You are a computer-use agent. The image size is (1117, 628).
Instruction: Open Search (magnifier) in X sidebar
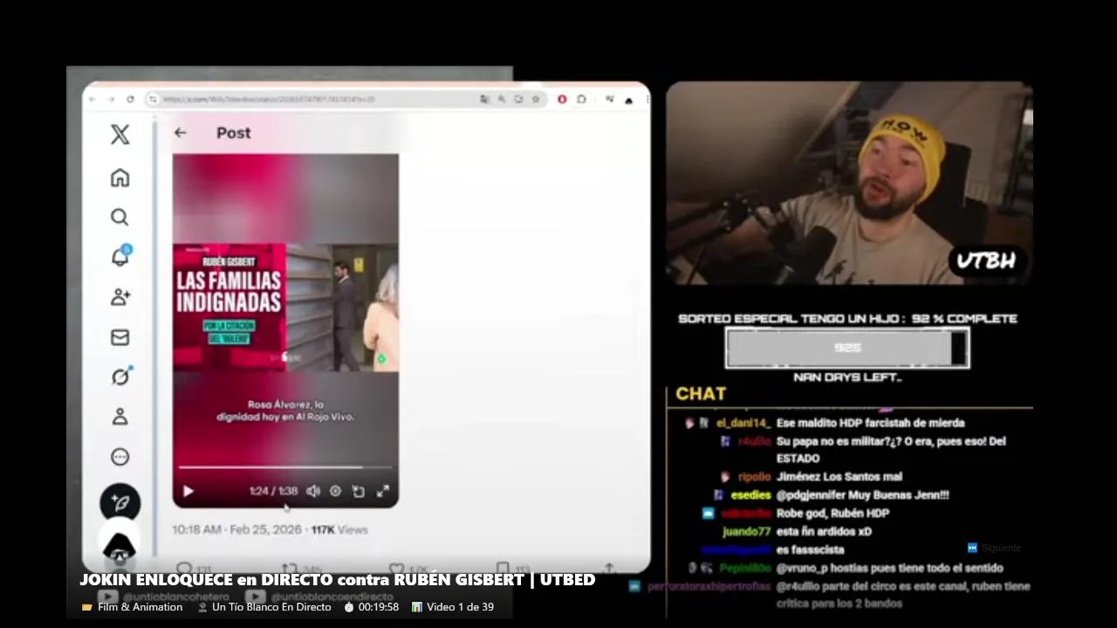click(x=120, y=217)
